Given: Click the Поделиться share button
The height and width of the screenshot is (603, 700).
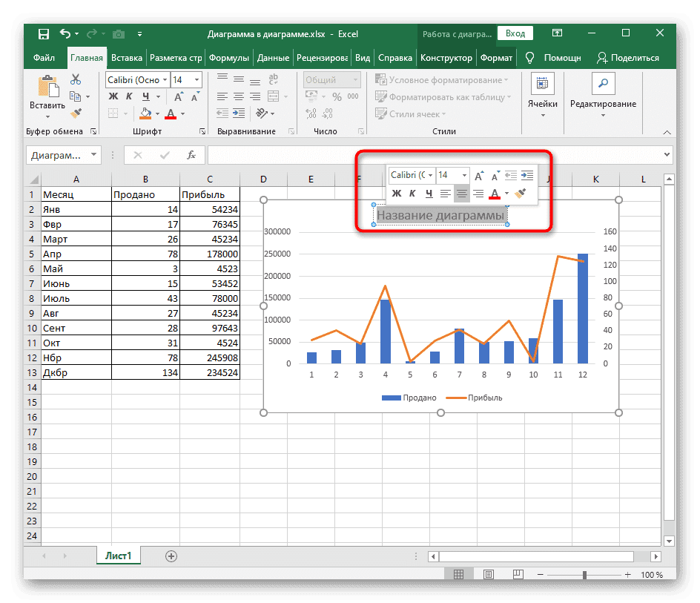Looking at the screenshot, I should click(x=628, y=57).
